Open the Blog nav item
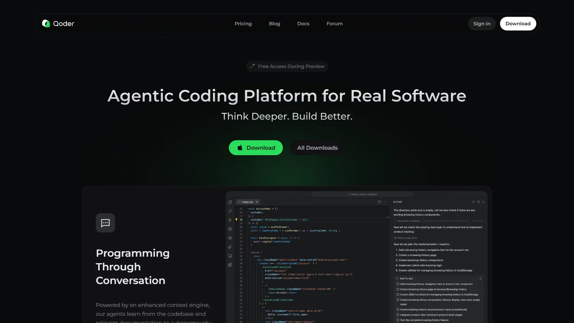 274,24
